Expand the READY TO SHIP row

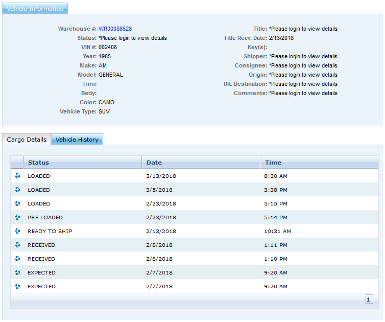[x=17, y=231]
